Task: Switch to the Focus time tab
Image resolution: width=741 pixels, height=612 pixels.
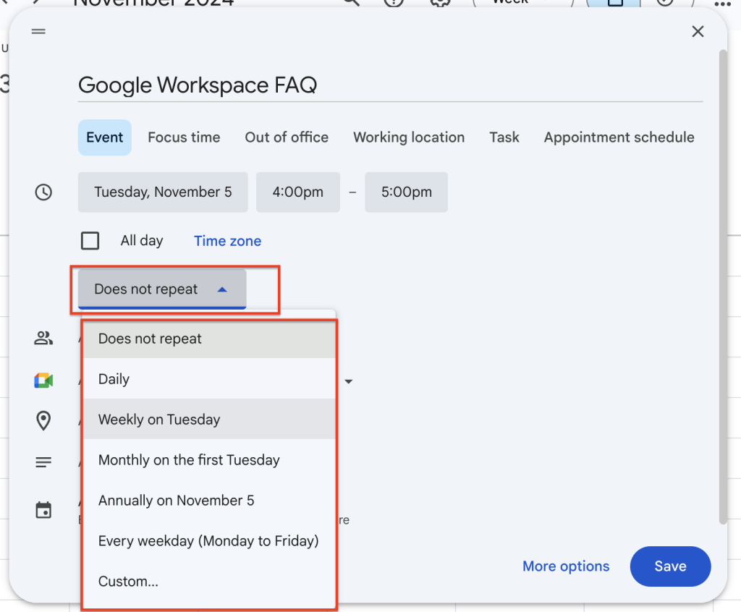Action: (184, 137)
